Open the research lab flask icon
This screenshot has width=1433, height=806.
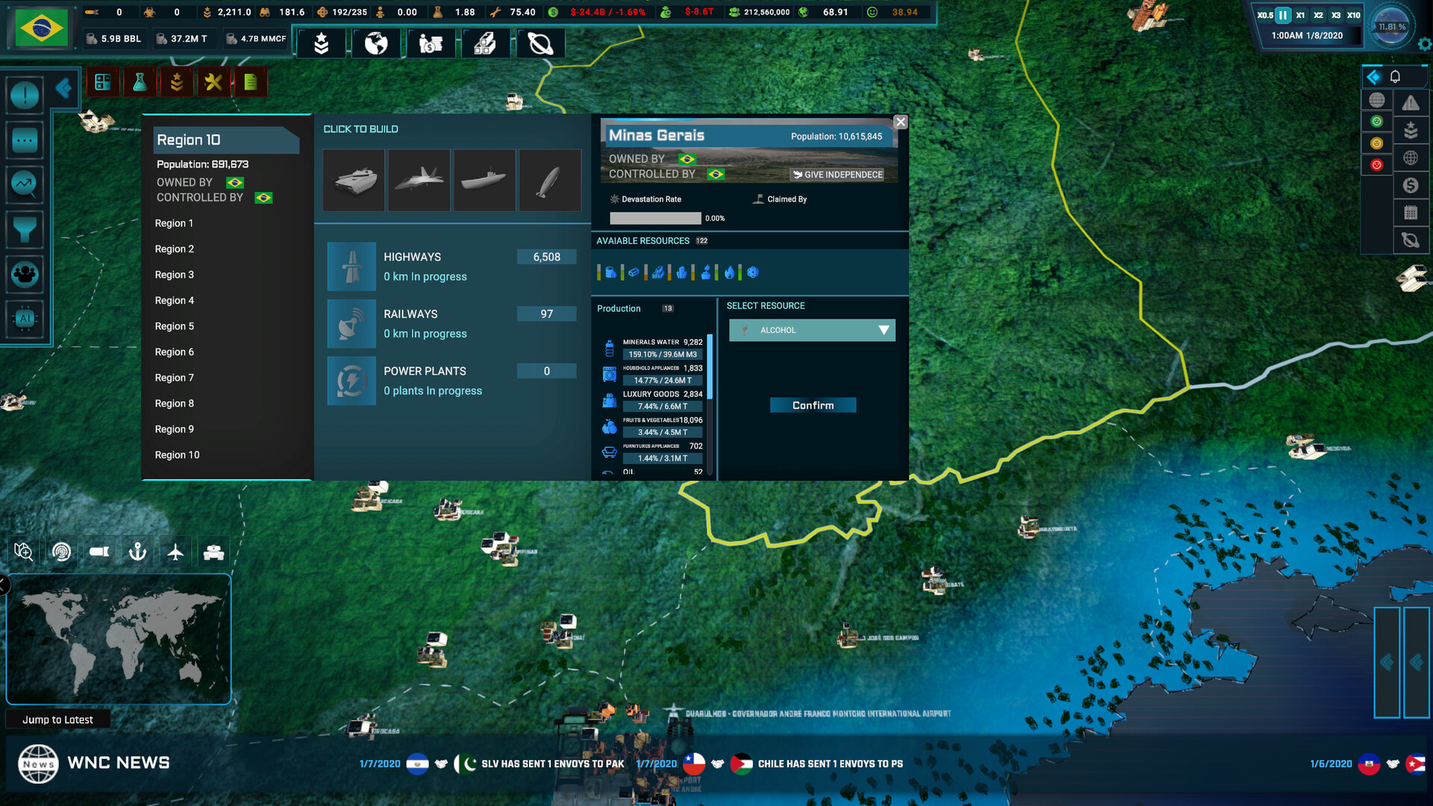[140, 82]
